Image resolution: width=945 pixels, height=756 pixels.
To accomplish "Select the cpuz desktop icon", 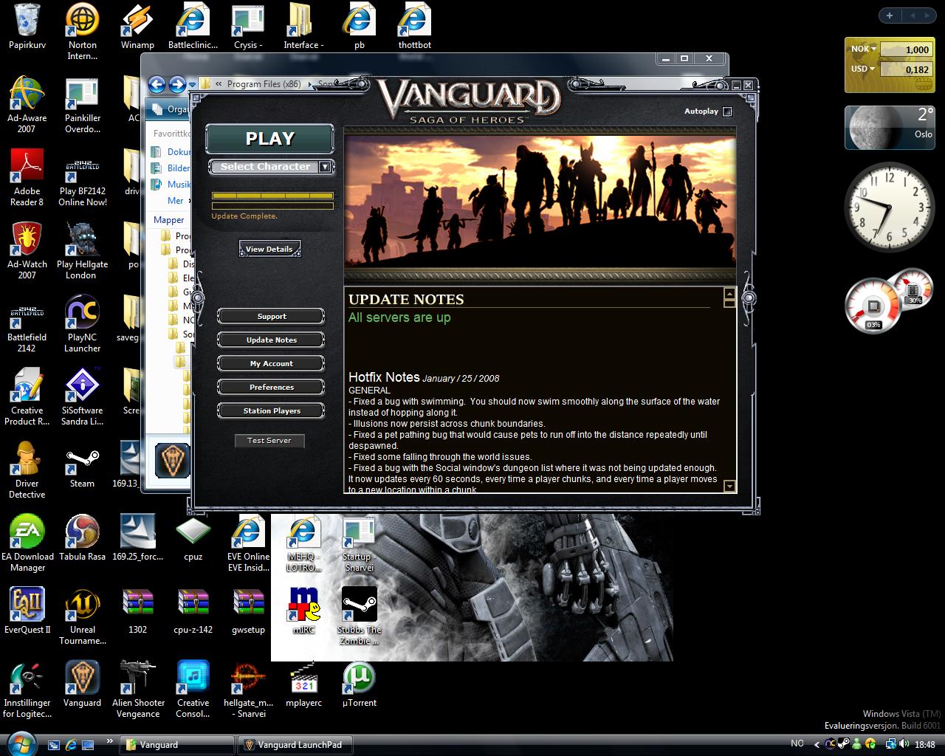I will pyautogui.click(x=193, y=539).
